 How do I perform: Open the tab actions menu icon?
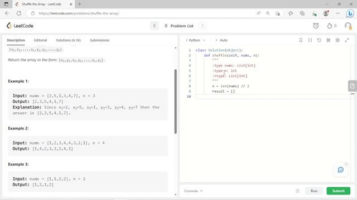tap(6, 4)
